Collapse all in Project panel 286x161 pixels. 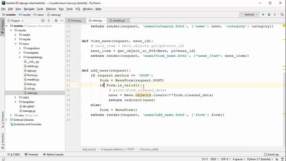[x=49, y=21]
